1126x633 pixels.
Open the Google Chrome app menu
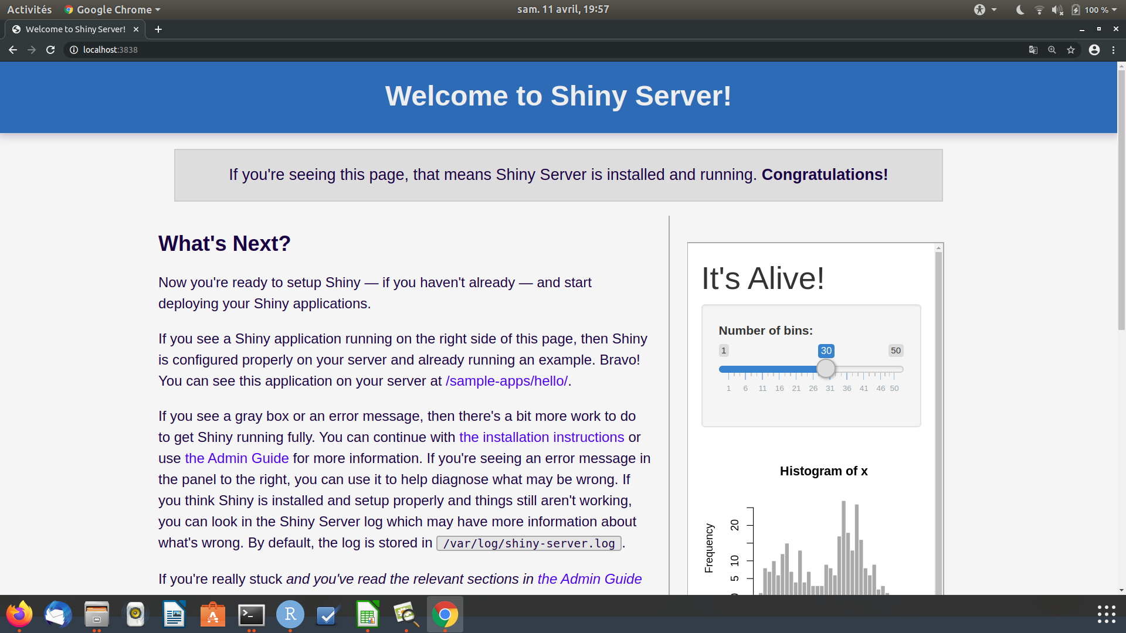112,9
